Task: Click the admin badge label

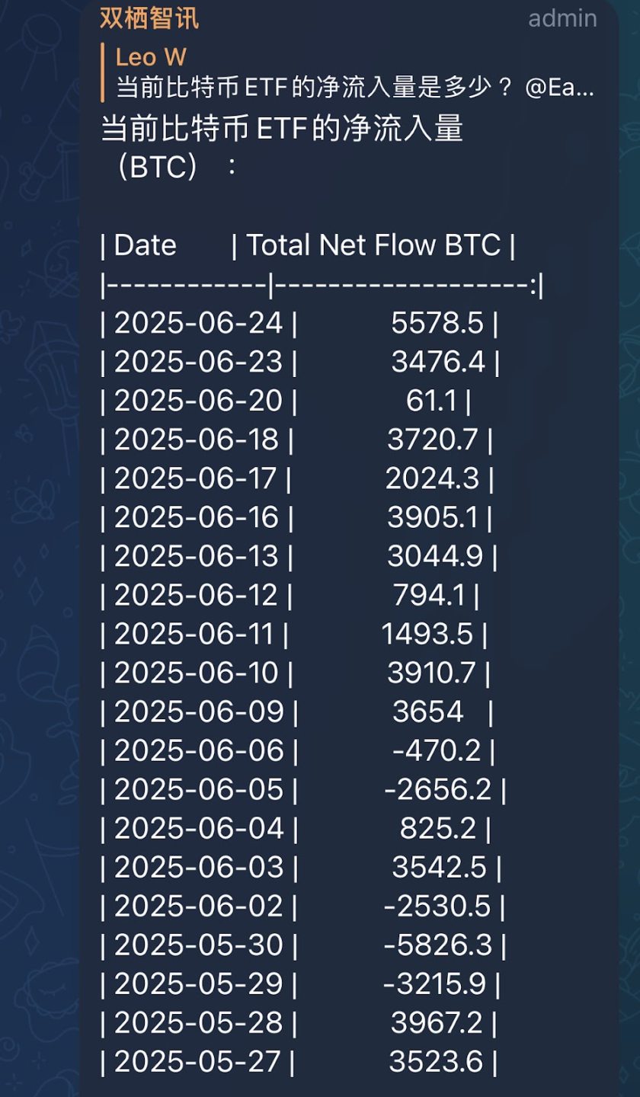Action: pyautogui.click(x=562, y=18)
